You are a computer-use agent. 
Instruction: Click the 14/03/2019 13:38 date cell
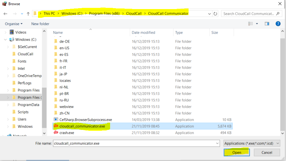point(145,120)
